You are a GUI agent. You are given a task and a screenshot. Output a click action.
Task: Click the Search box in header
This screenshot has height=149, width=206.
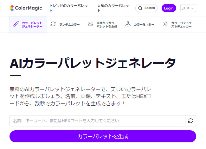[146, 8]
